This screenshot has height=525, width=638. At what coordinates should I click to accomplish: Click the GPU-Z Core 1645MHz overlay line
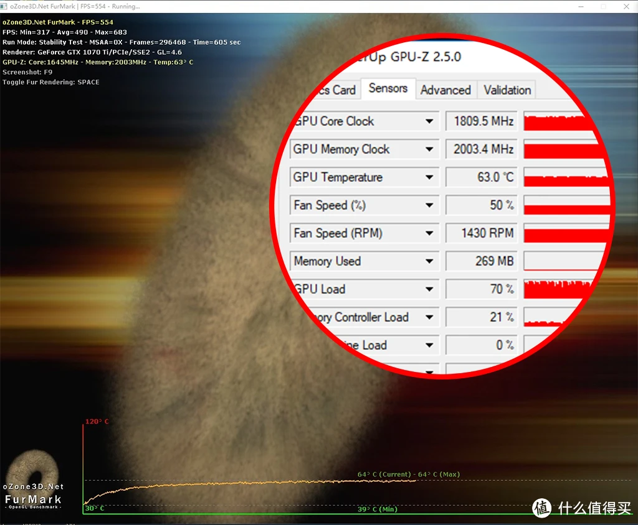[98, 62]
